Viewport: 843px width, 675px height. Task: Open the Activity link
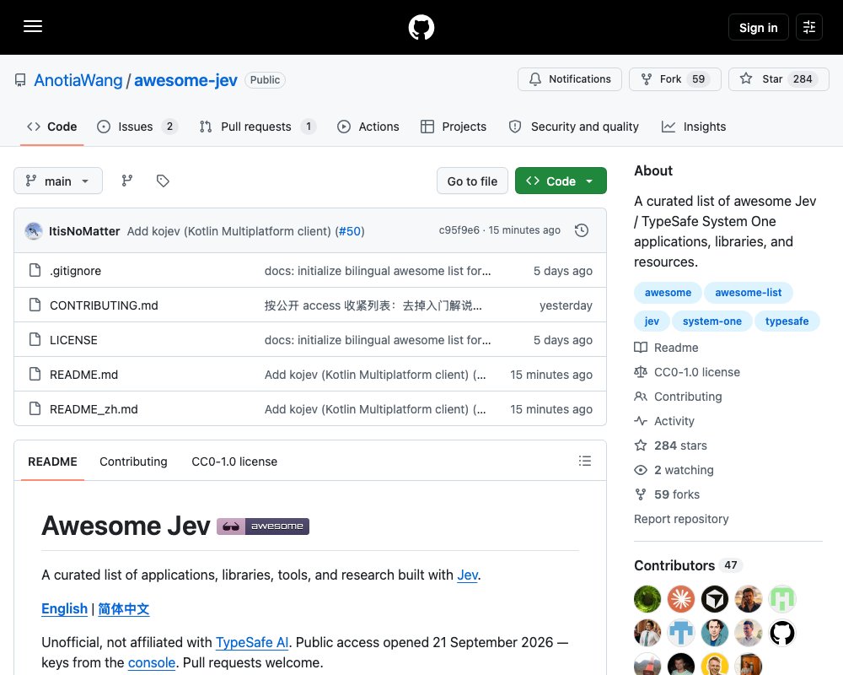[x=664, y=421]
